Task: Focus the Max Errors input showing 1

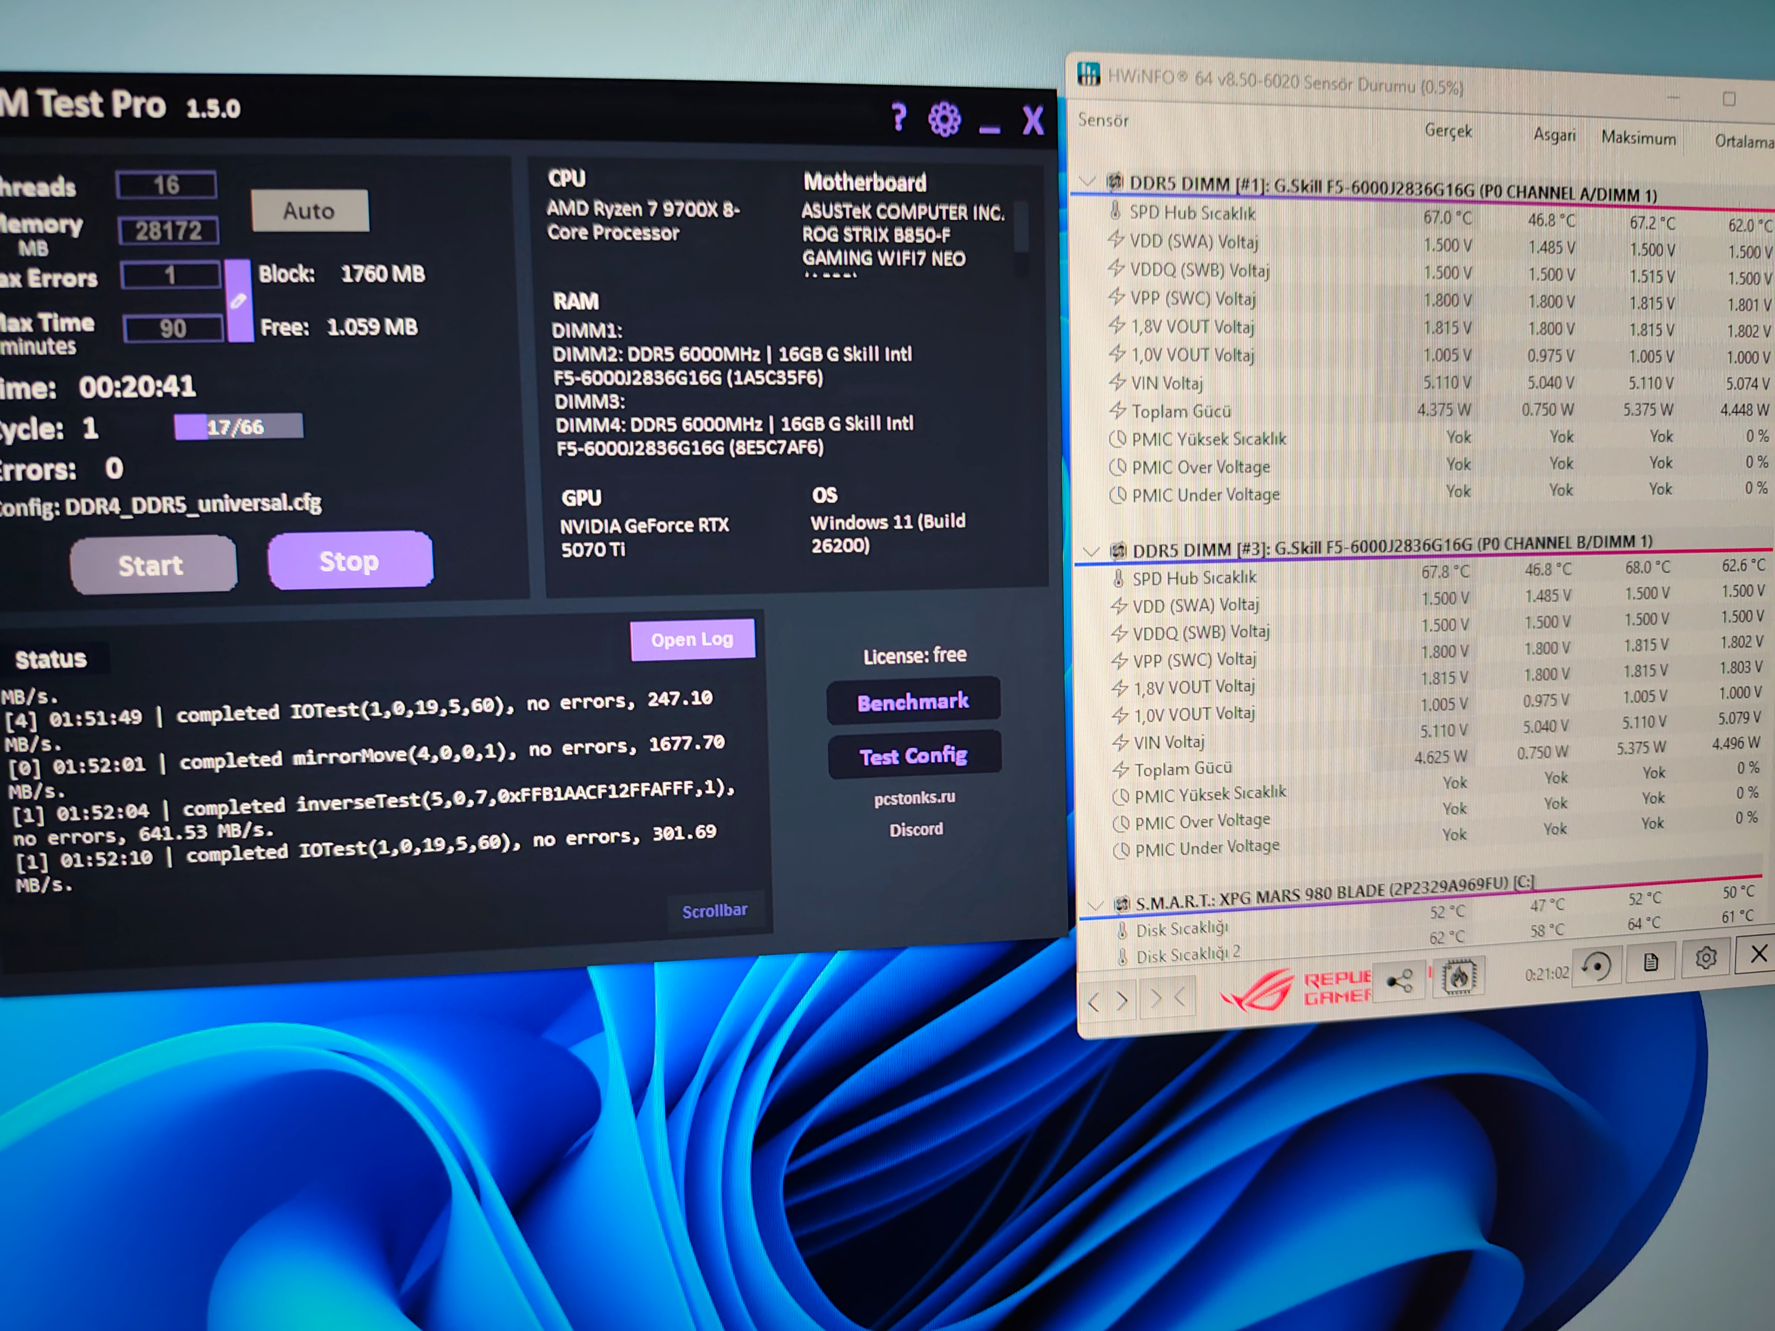Action: click(171, 276)
